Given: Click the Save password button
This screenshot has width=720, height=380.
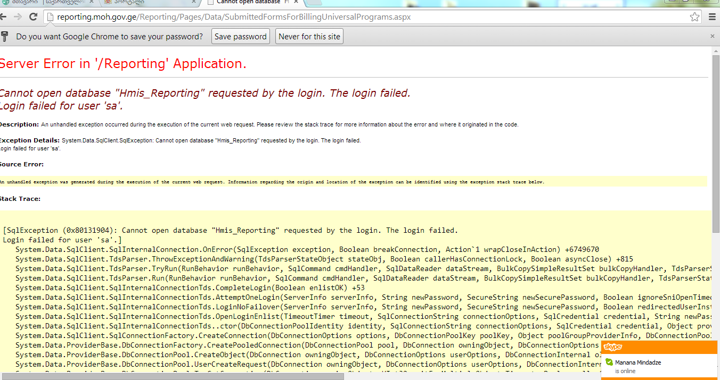Looking at the screenshot, I should coord(240,37).
